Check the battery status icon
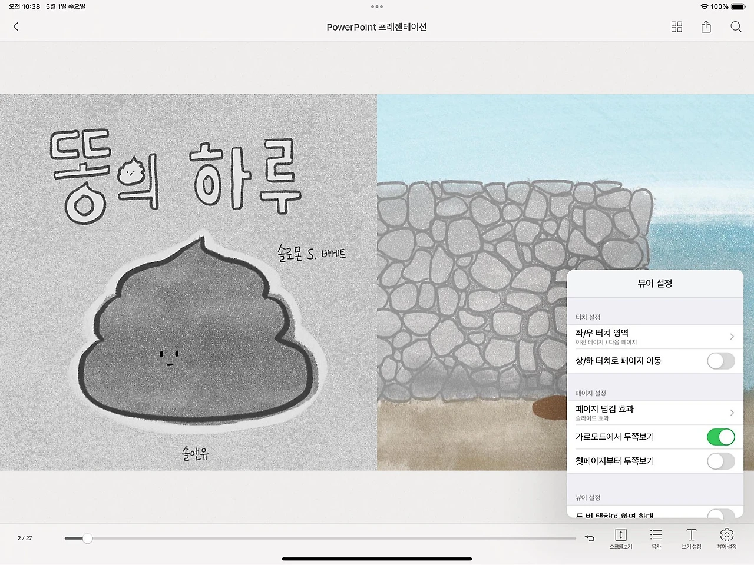754x565 pixels. [738, 6]
